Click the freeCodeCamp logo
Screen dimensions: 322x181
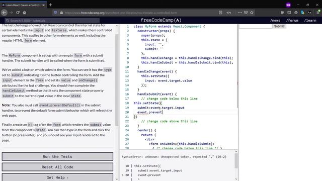pos(161,20)
